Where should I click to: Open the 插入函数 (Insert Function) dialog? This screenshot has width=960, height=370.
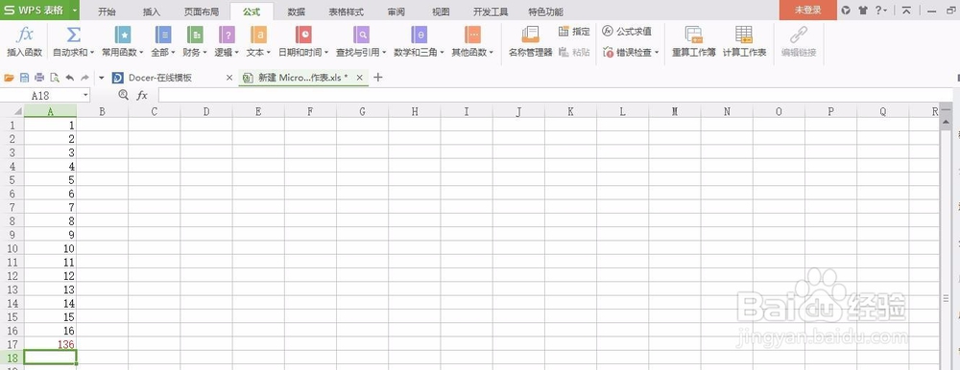point(25,41)
